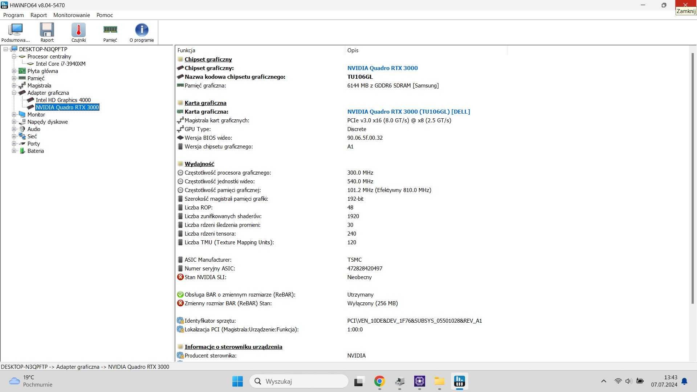The height and width of the screenshot is (392, 697).
Task: Click the Wyszukaj taskbar search field
Action: (299, 381)
